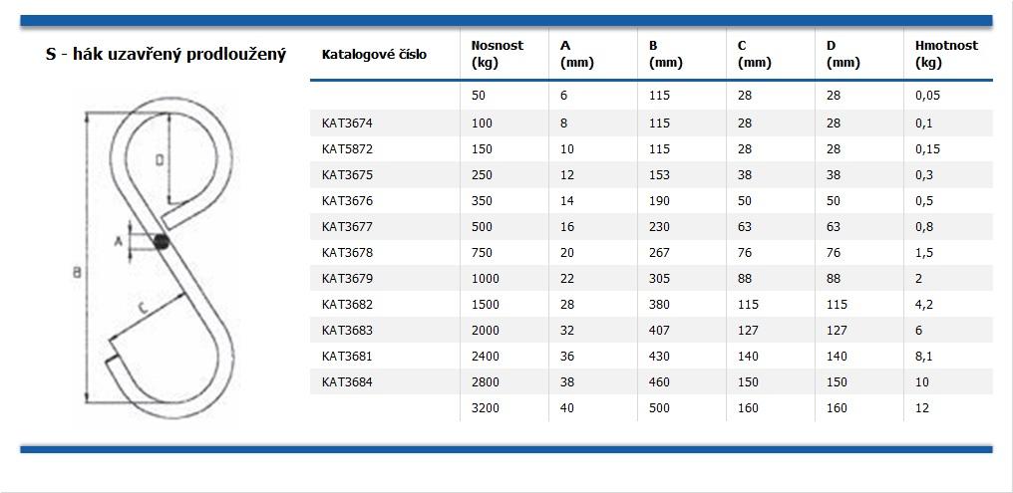Select the 8,1 weight value cell
Screen dimensions: 1013x493
click(x=924, y=356)
